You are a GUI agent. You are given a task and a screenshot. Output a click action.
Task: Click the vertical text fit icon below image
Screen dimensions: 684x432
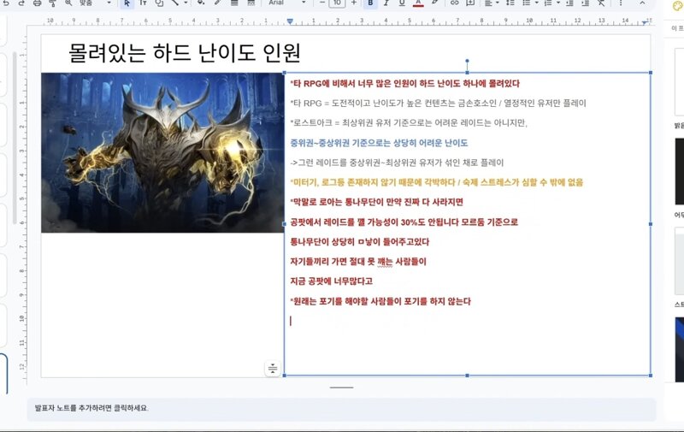[273, 369]
